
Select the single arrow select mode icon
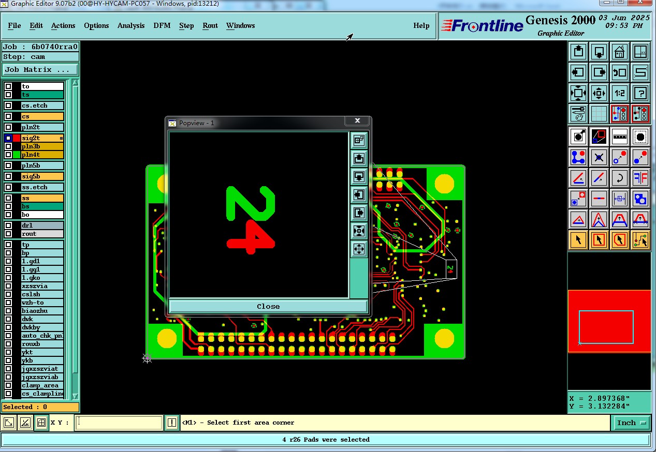[x=578, y=240]
